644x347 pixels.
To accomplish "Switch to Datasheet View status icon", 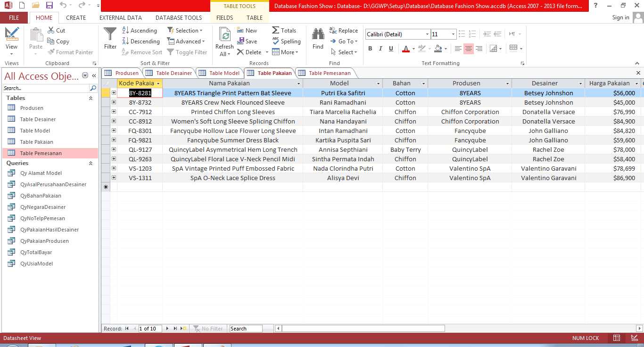I will tap(617, 338).
